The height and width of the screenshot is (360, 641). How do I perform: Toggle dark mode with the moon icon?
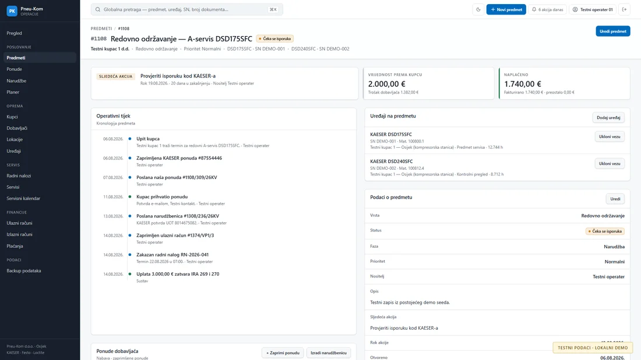tap(478, 9)
